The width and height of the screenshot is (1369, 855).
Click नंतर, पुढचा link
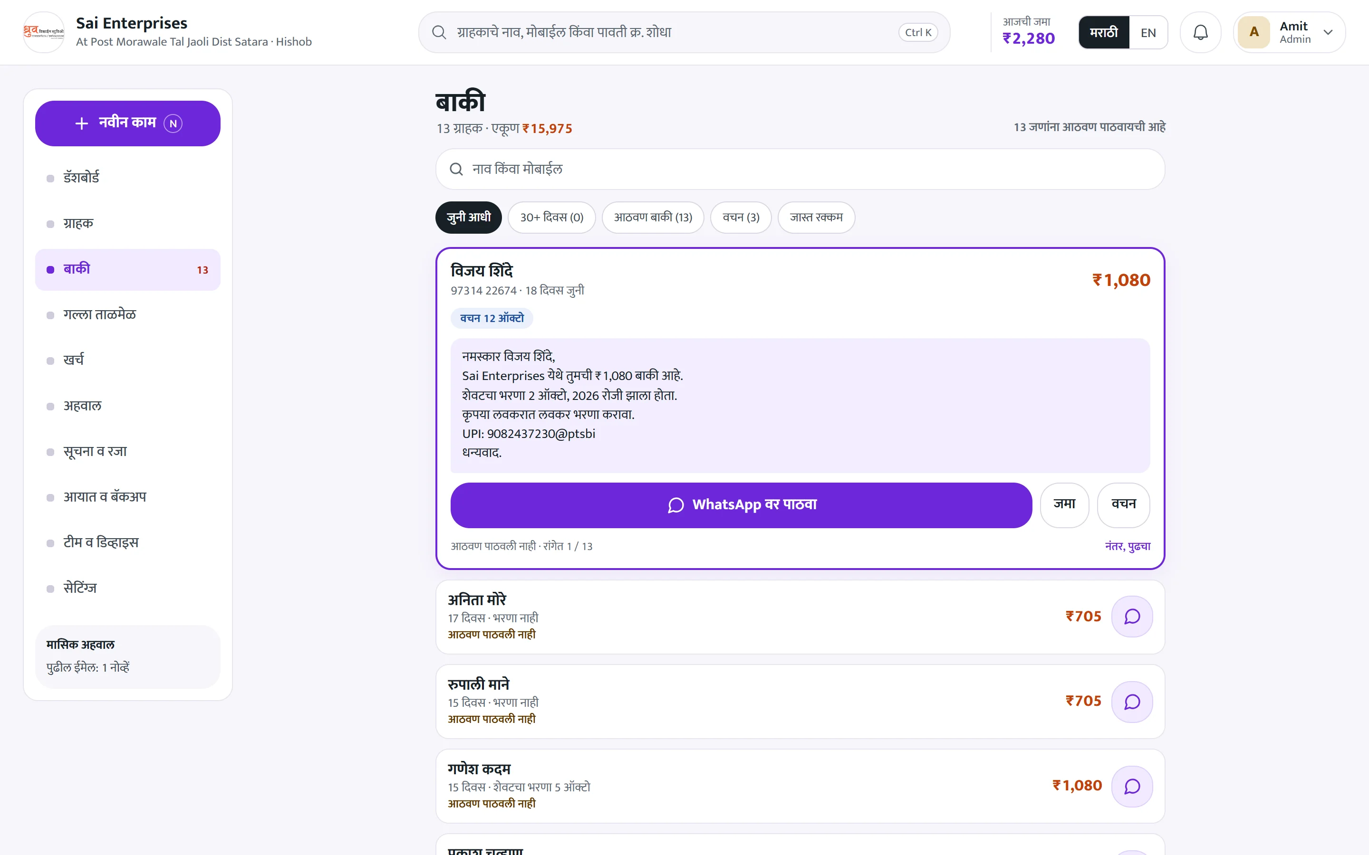click(1128, 546)
